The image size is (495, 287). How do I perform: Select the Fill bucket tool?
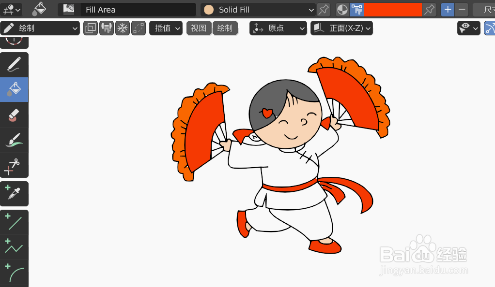coord(14,89)
